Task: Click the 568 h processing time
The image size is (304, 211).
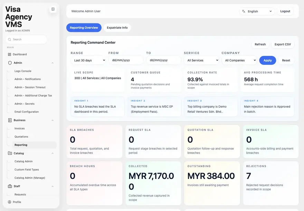Action: [x=251, y=79]
